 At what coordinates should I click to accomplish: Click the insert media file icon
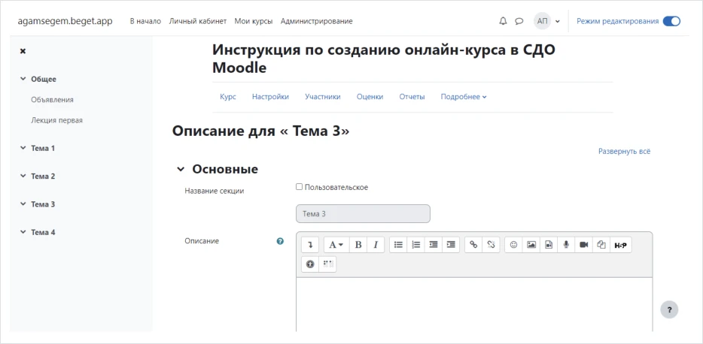coord(549,245)
